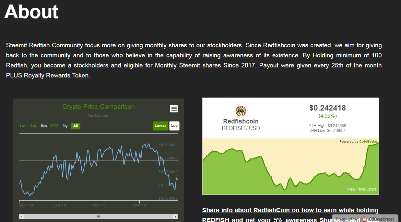
Task: Click the 24H High value text
Action: click(328, 126)
